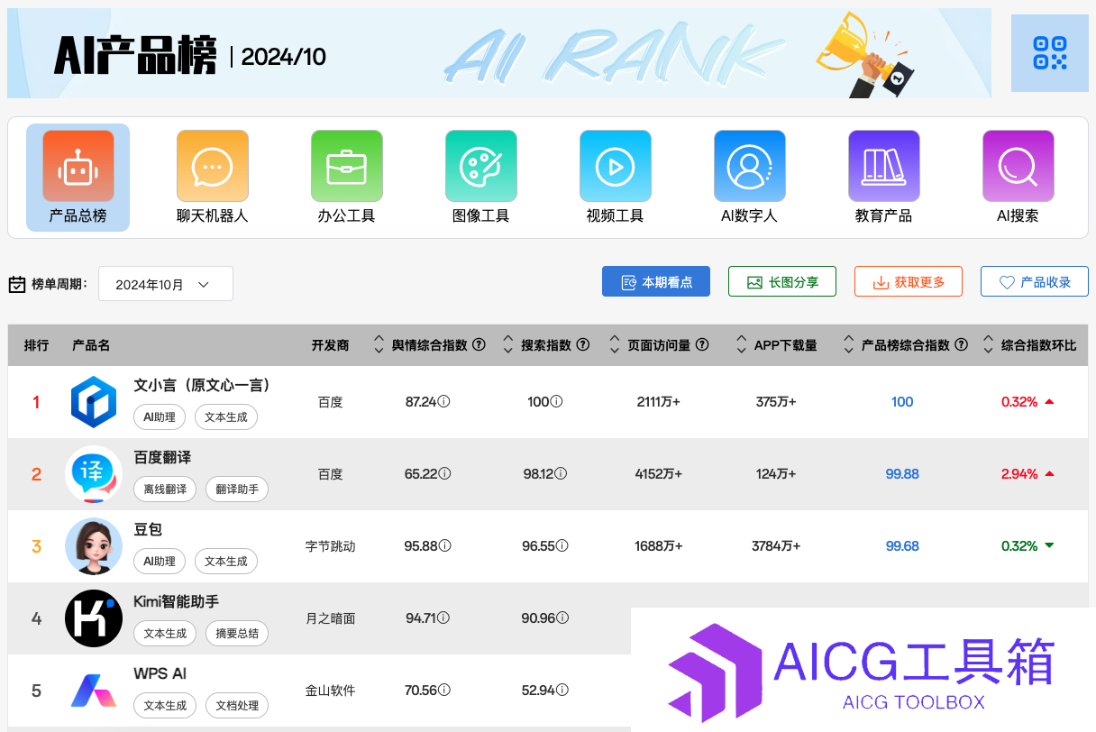Click the 4152万+ page visits cell
This screenshot has height=732, width=1096.
[659, 474]
